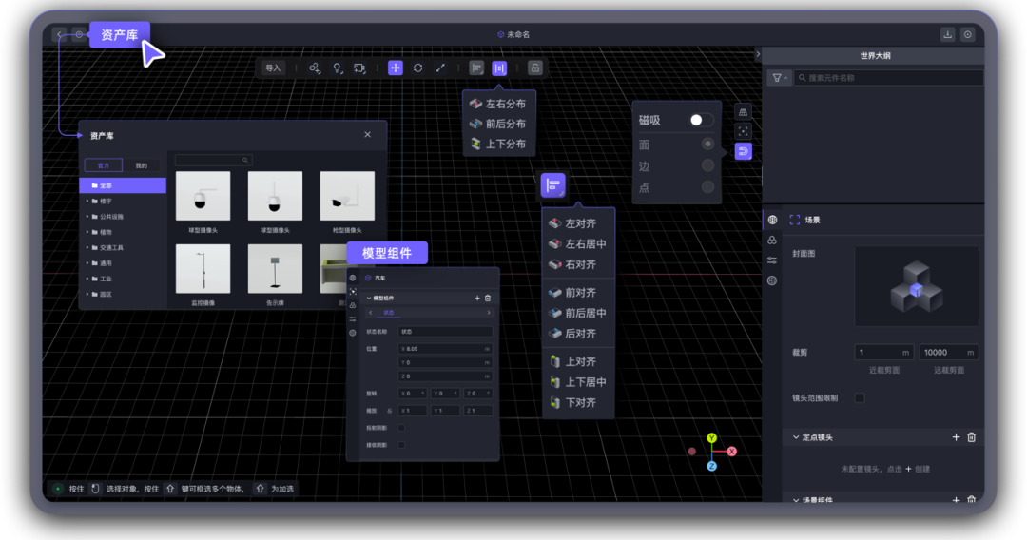Viewport: 1027px width, 540px height.
Task: Click the asset library search magnifier
Action: 245,161
